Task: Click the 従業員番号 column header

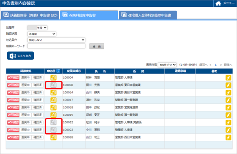Action: 74,71
